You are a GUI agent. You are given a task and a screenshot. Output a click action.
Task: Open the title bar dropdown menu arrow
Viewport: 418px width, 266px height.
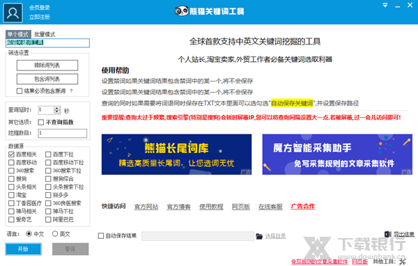click(385, 5)
